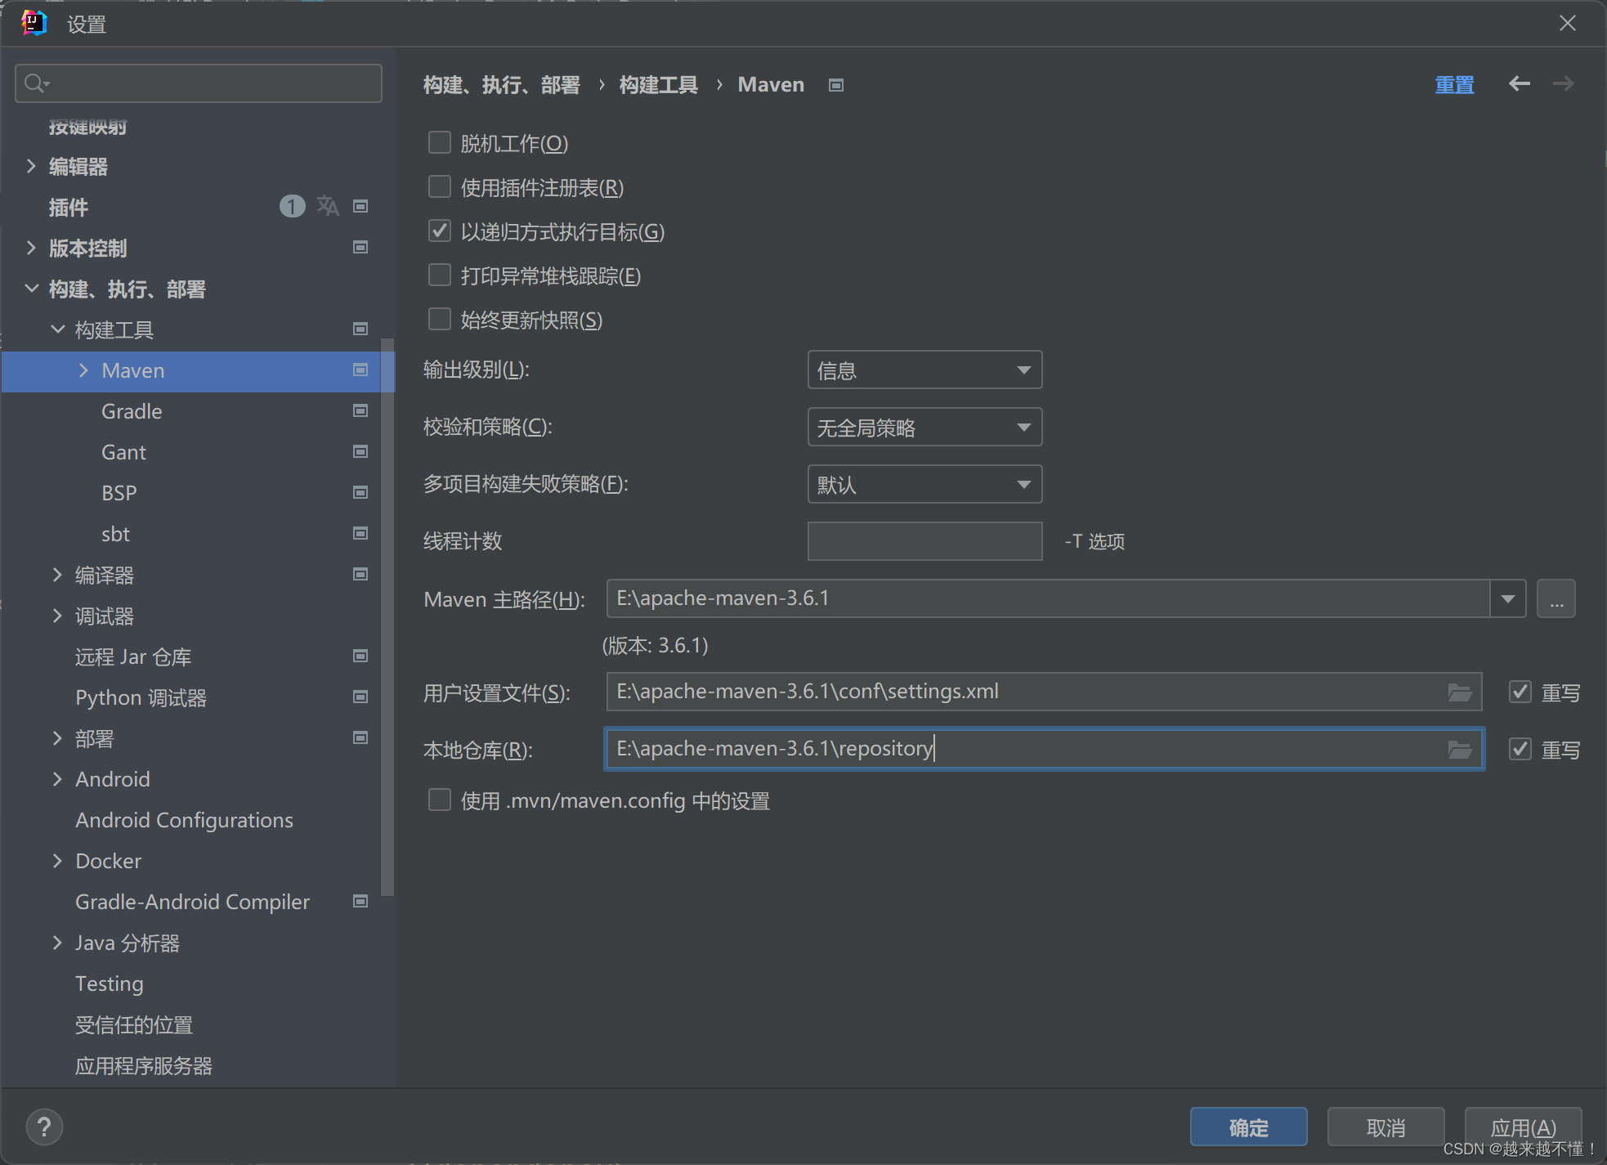
Task: Open the help question mark button
Action: [x=44, y=1127]
